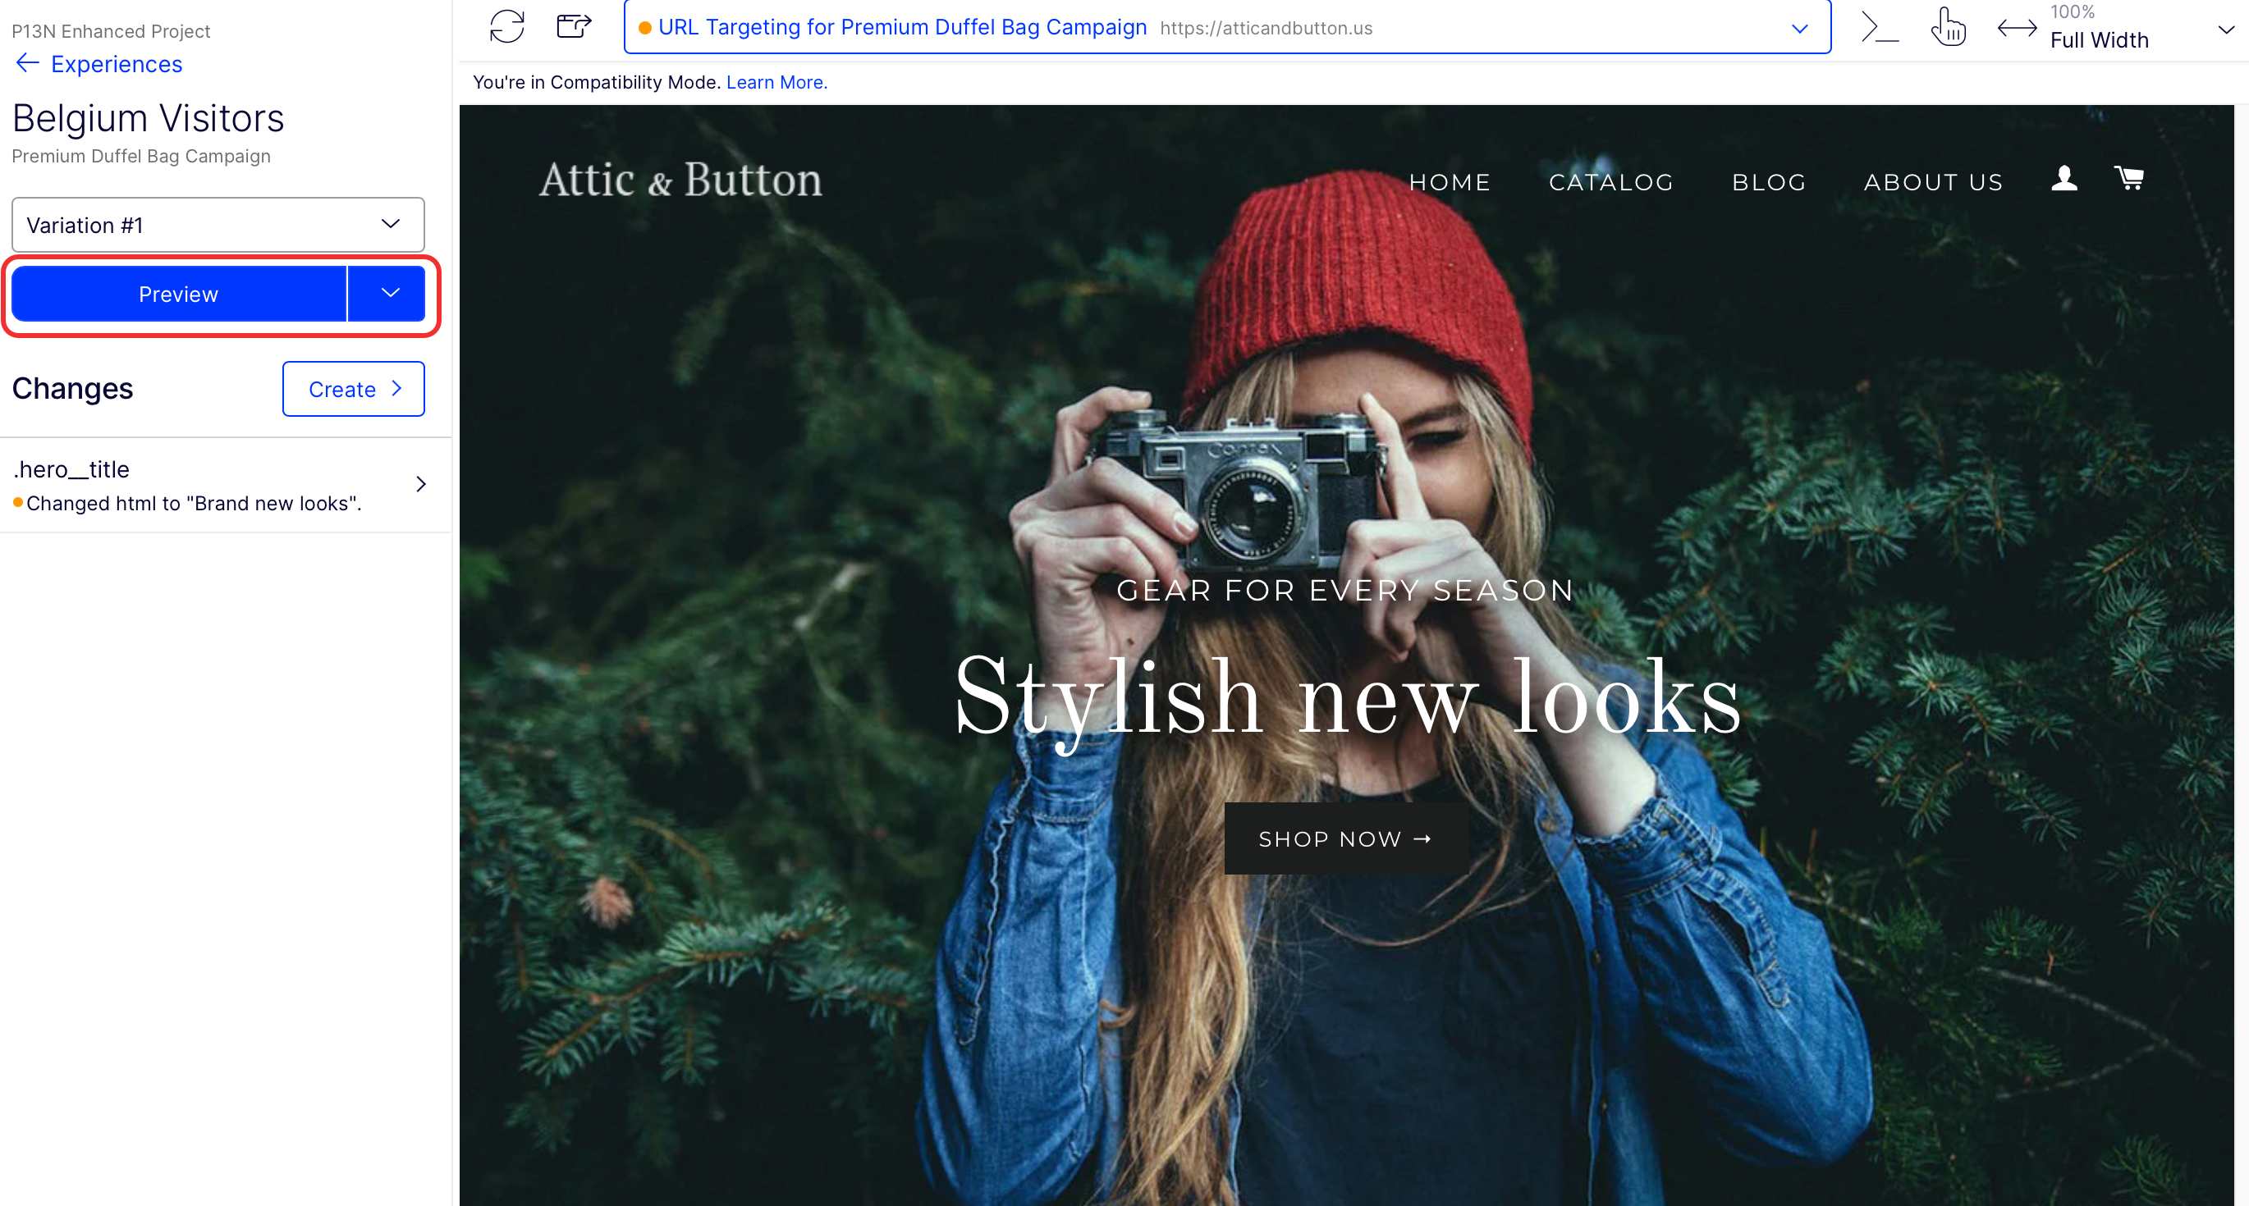Click the account user icon on site
This screenshot has width=2249, height=1206.
point(2064,178)
